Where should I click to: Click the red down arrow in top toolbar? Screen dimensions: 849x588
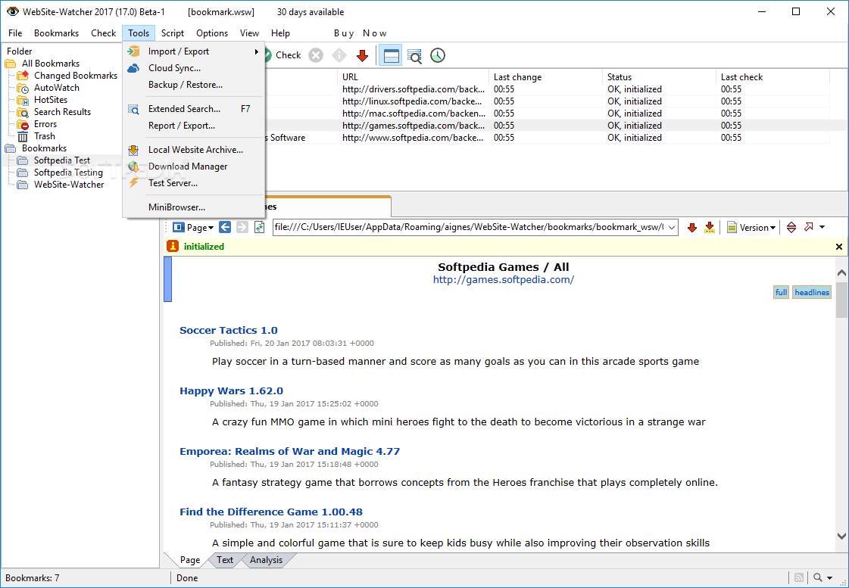coord(362,55)
